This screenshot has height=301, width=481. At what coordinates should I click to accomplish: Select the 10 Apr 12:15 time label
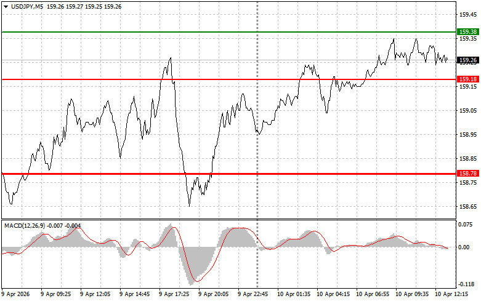click(x=451, y=294)
